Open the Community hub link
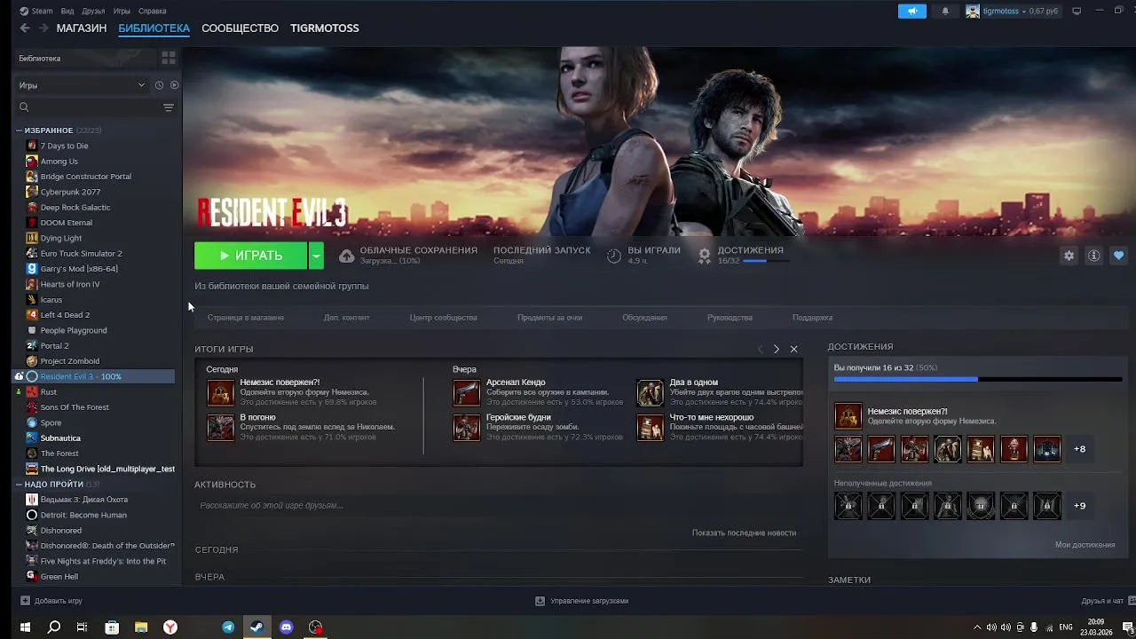This screenshot has width=1136, height=639. click(443, 318)
